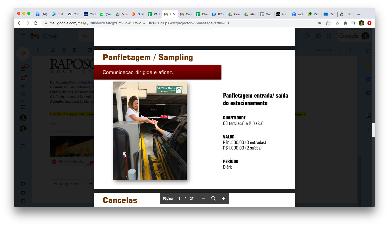Click the Responder reply button
Image resolution: width=389 pixels, height=227 pixels.
point(66,184)
